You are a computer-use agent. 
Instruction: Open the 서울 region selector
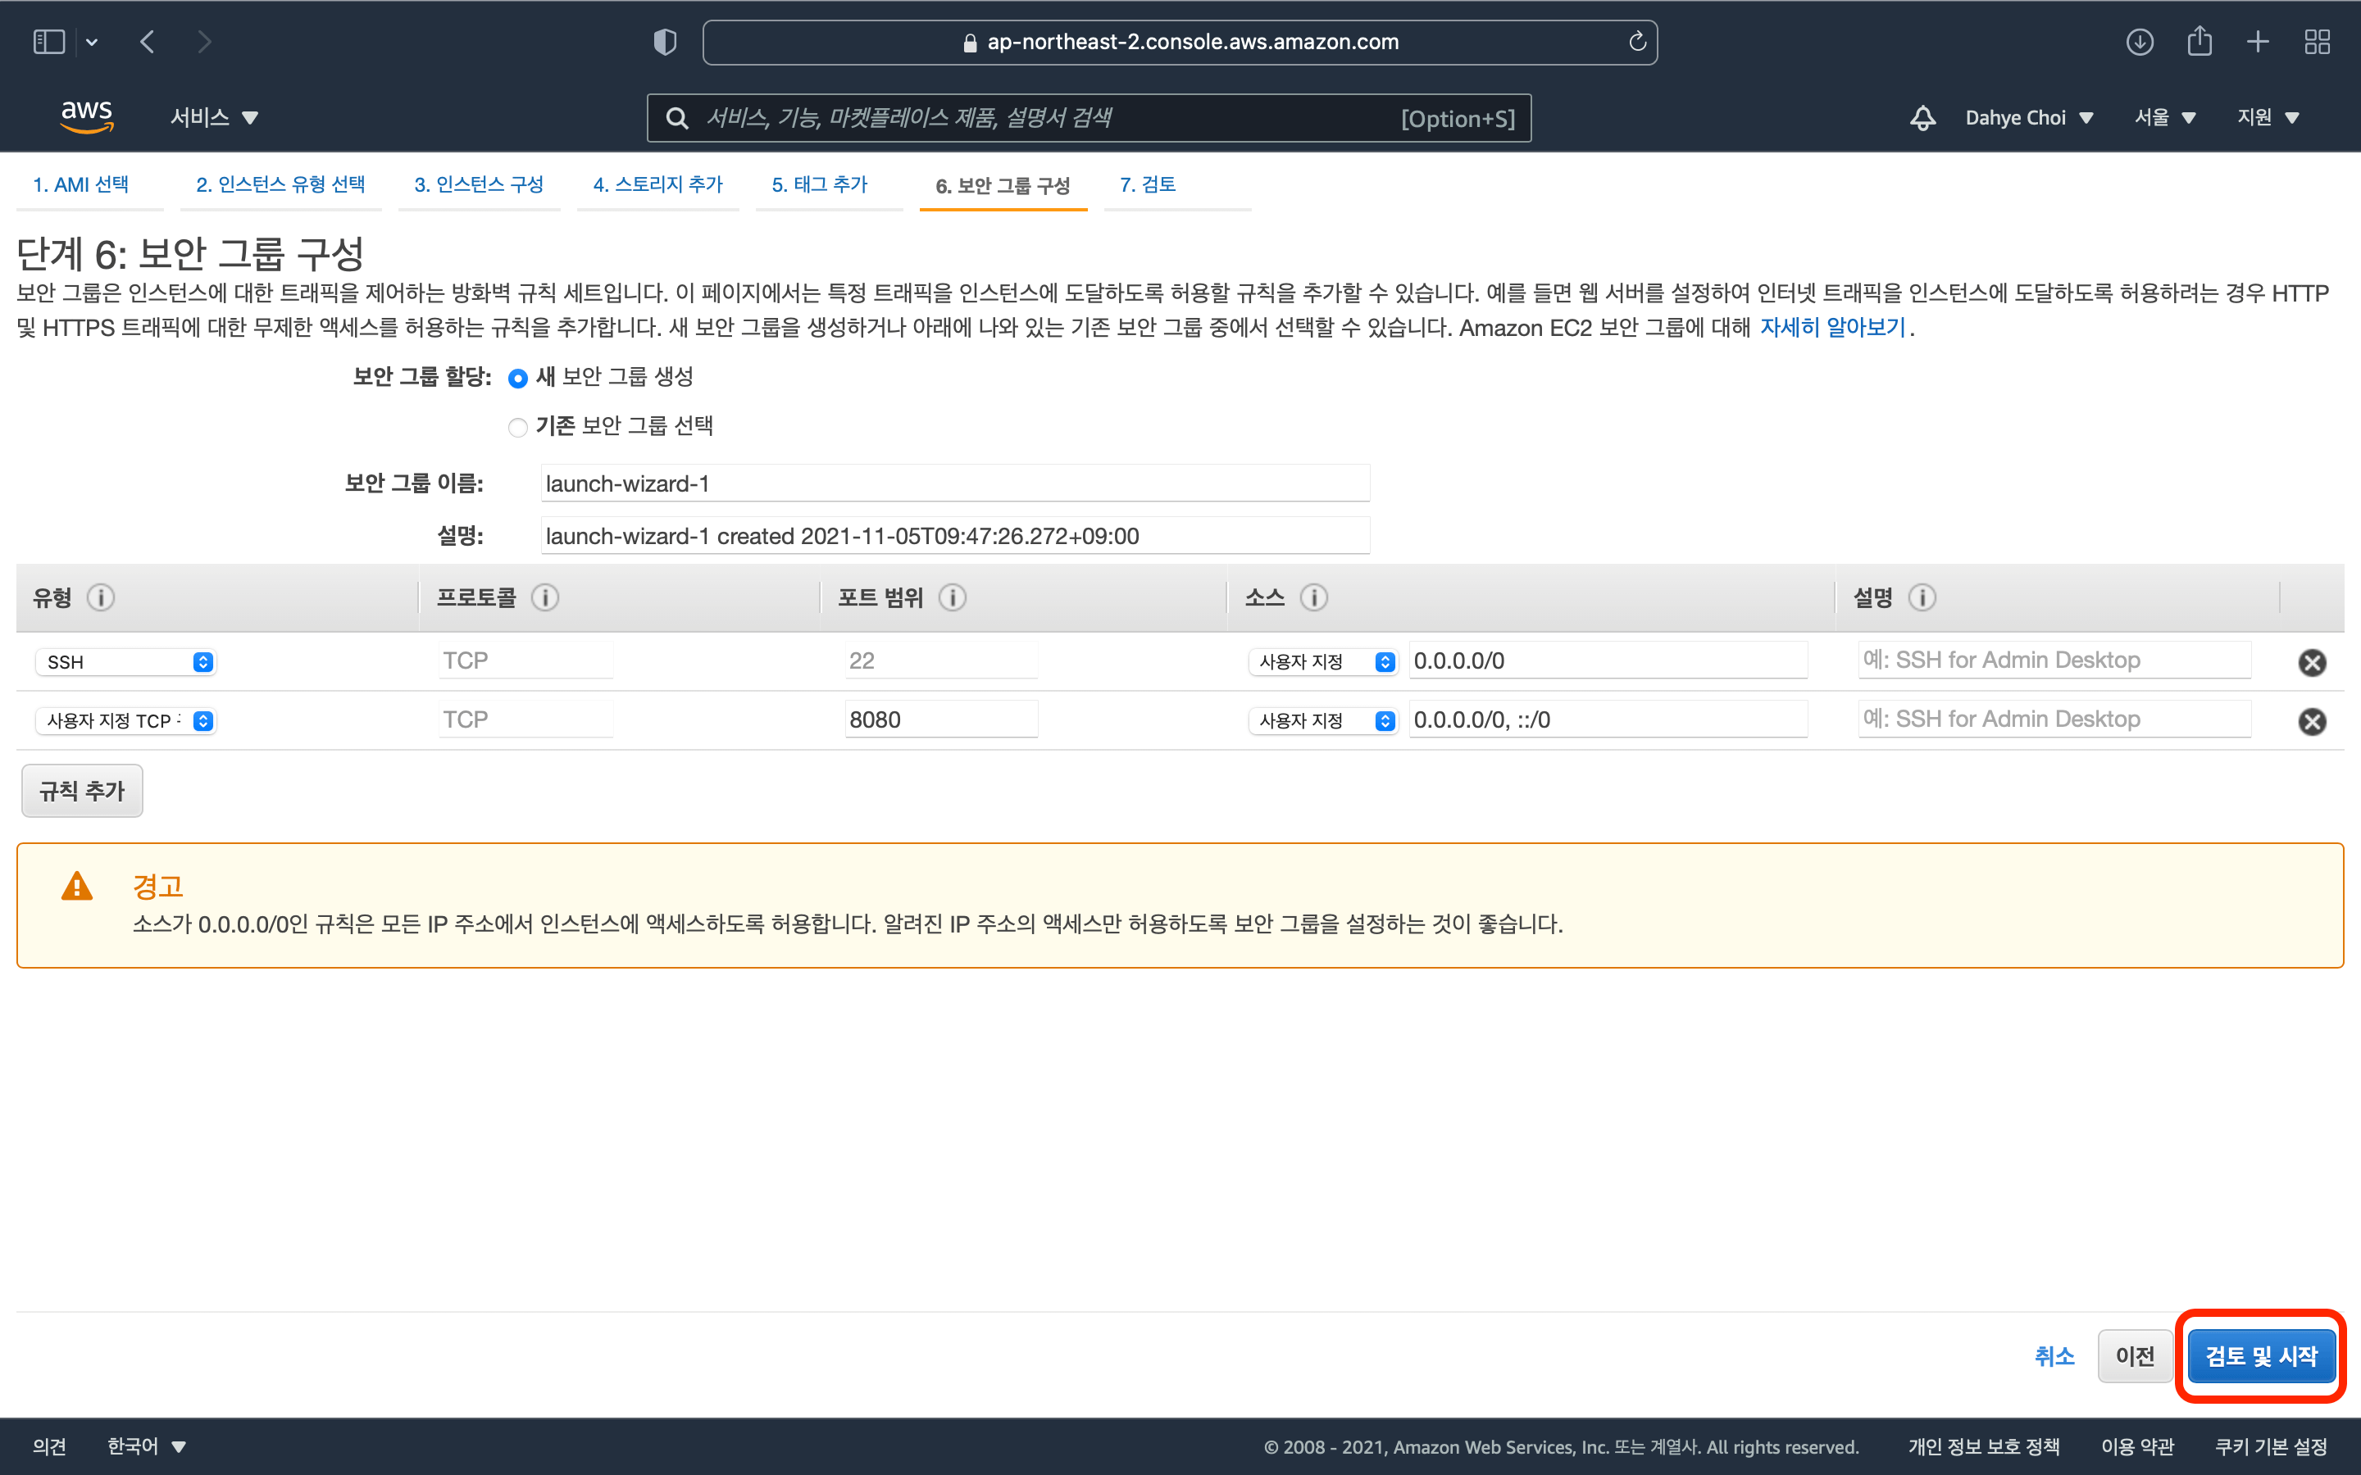click(2165, 117)
